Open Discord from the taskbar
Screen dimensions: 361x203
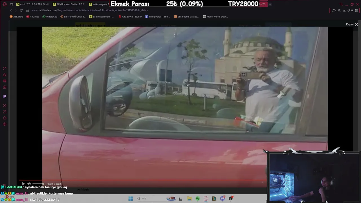(x=223, y=198)
